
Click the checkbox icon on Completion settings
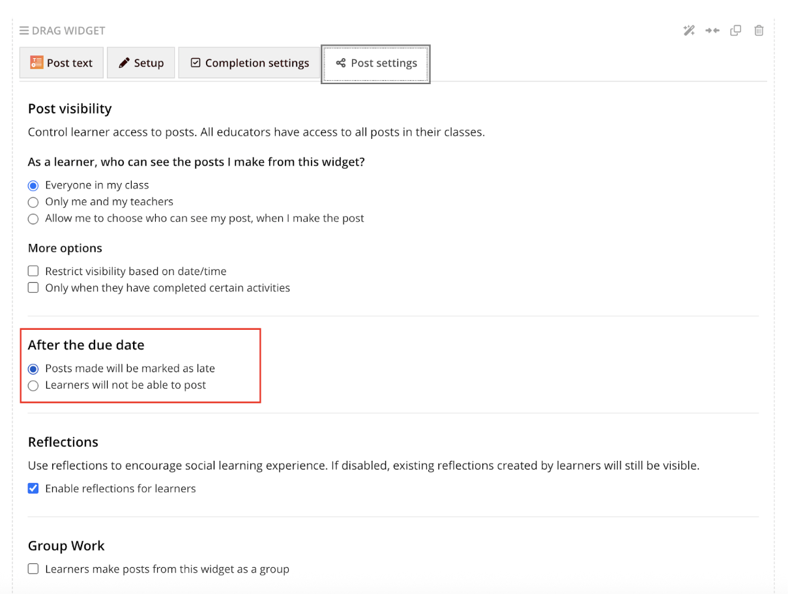click(x=196, y=63)
